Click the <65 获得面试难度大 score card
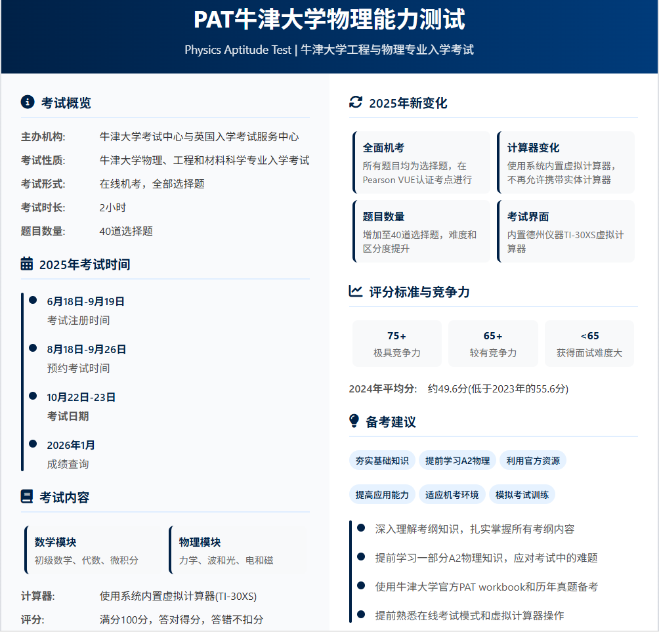The image size is (659, 632). pyautogui.click(x=589, y=343)
